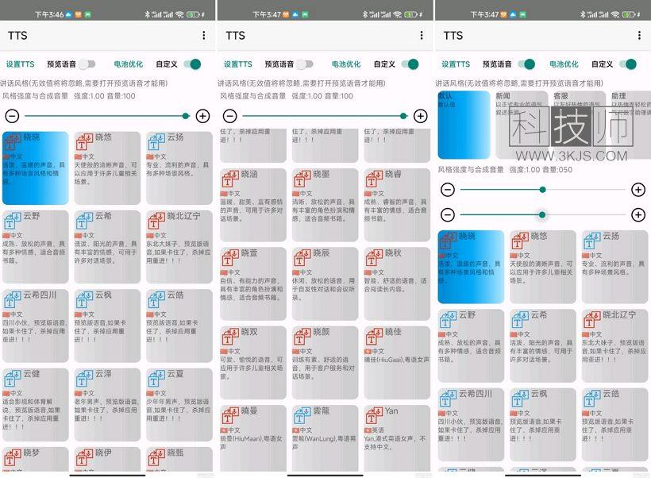The height and width of the screenshot is (478, 651).
Task: Tap lower slider's minus button on right screen
Action: click(x=448, y=214)
